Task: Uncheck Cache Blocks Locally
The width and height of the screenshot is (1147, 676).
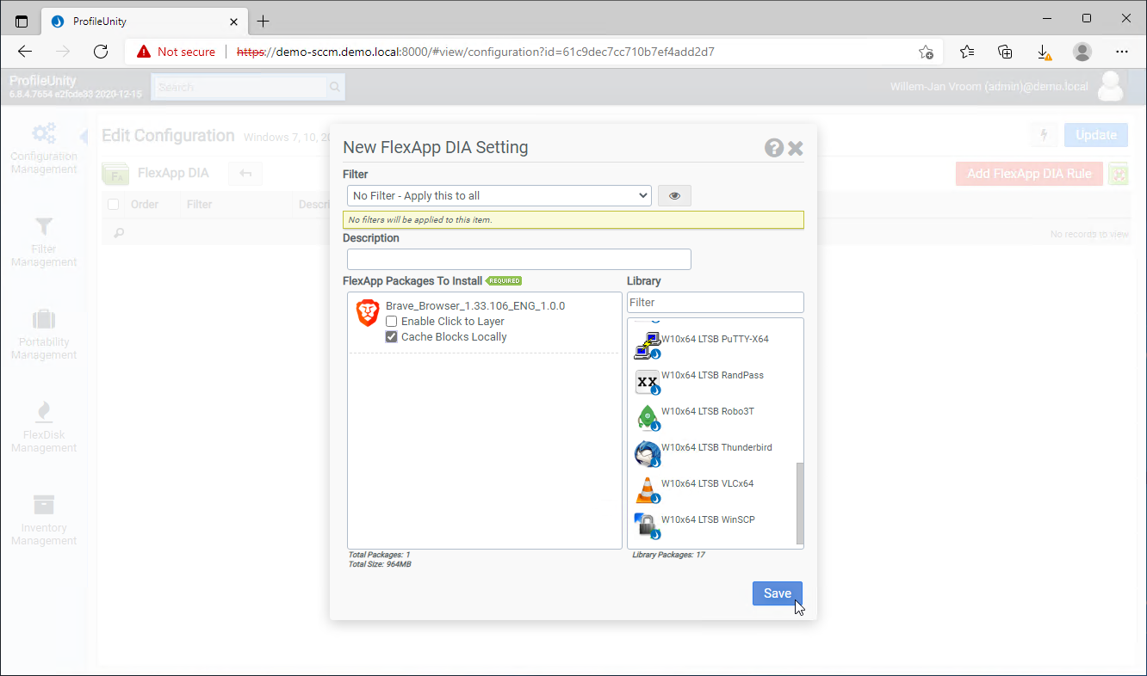Action: 392,337
